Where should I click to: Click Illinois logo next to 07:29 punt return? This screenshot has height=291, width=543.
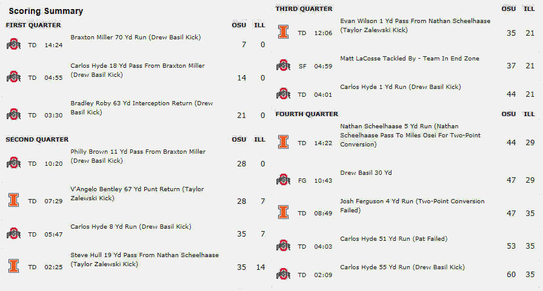coord(13,200)
